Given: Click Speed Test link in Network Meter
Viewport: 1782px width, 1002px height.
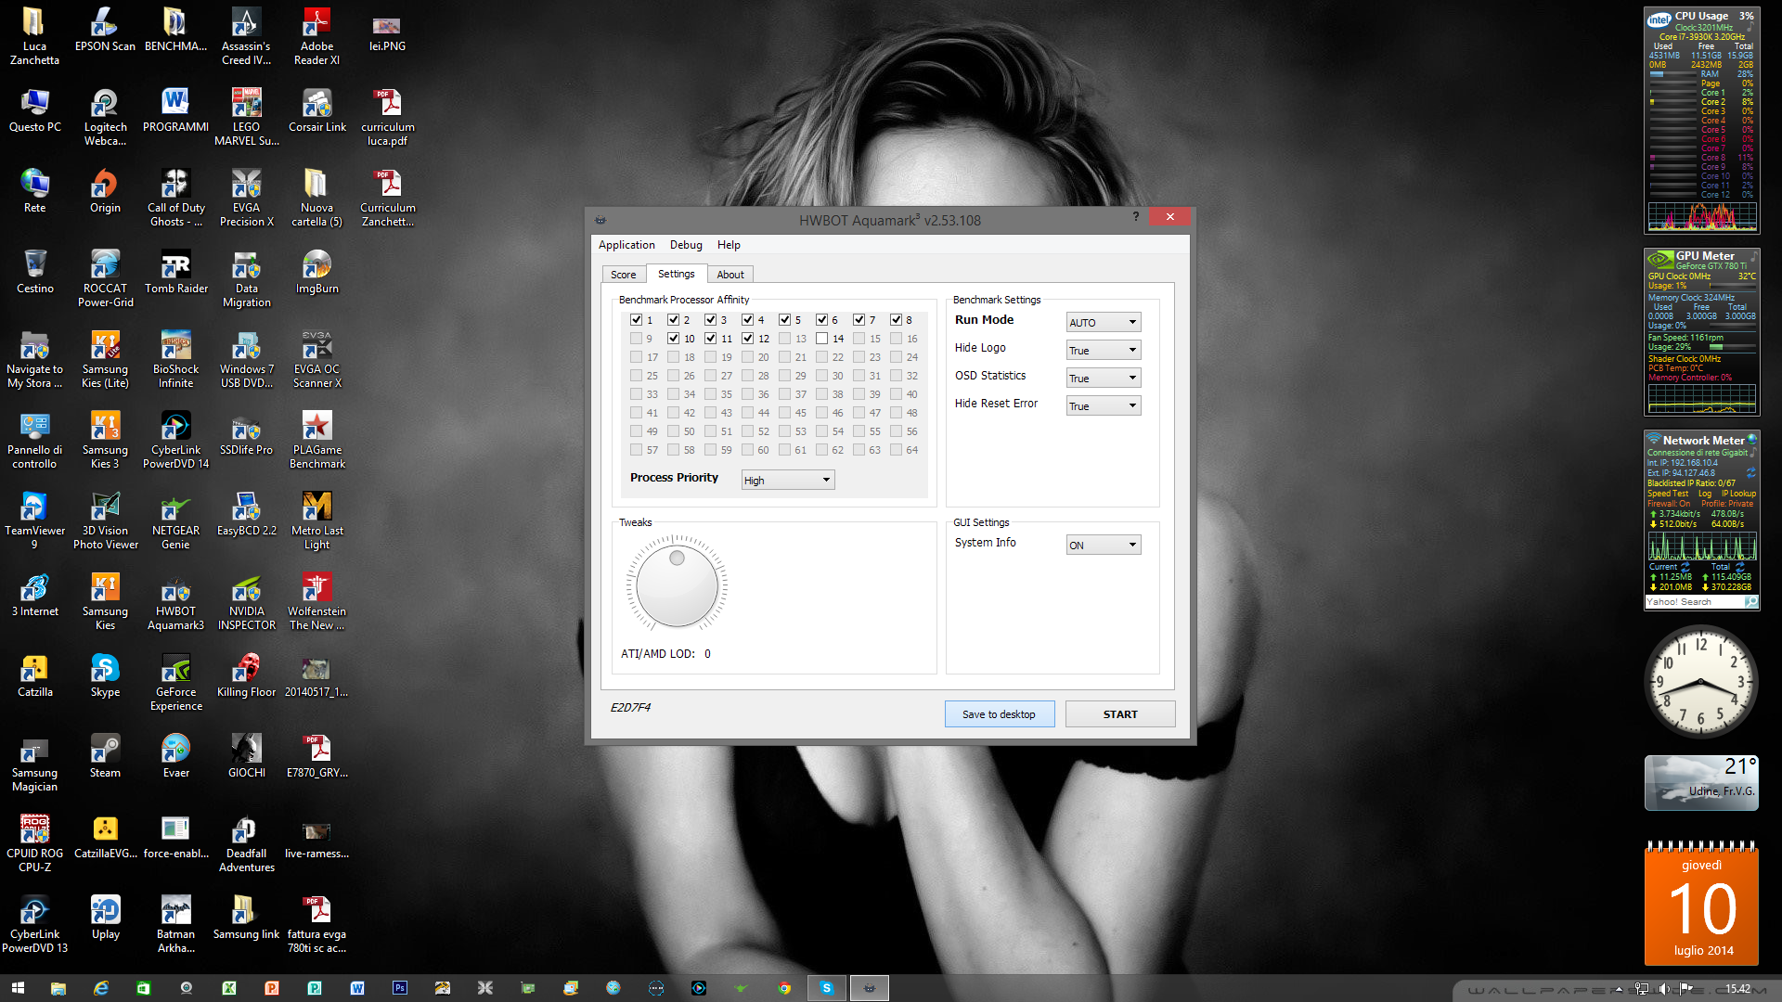Looking at the screenshot, I should click(1668, 494).
